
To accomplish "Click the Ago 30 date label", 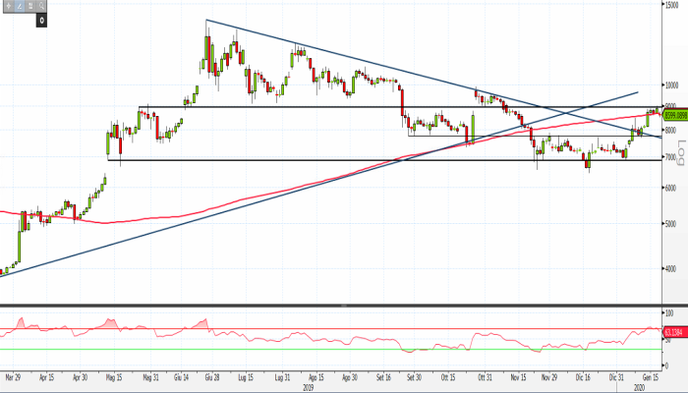I will (350, 377).
